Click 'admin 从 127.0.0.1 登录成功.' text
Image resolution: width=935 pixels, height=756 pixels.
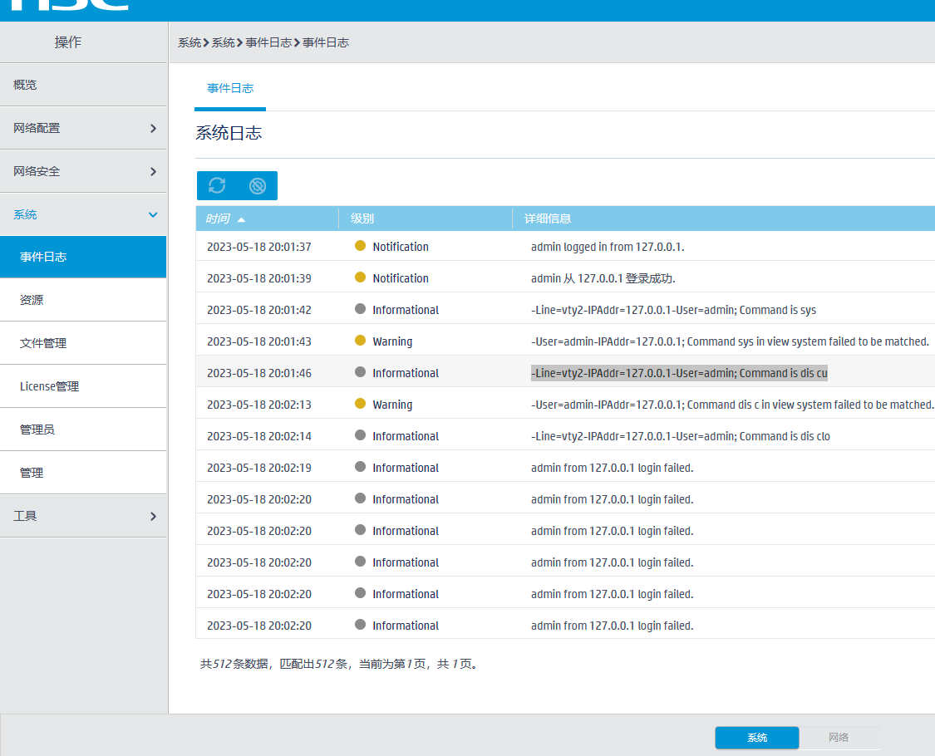(x=603, y=278)
